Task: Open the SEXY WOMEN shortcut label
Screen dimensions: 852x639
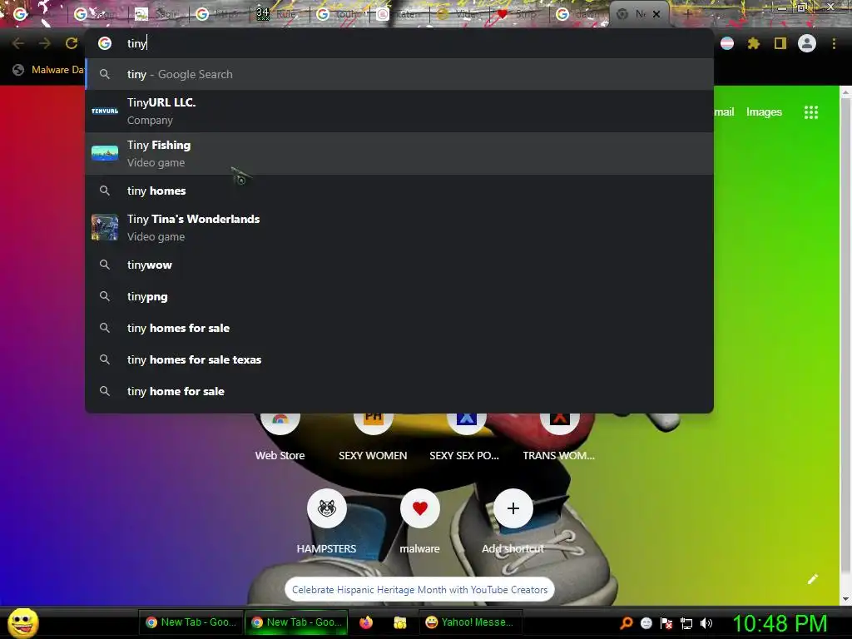Action: 373,455
